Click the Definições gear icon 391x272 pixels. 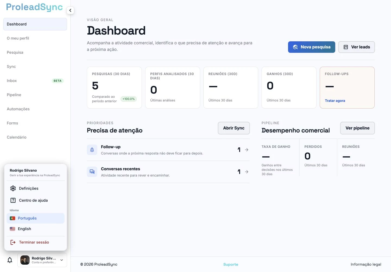(13, 188)
